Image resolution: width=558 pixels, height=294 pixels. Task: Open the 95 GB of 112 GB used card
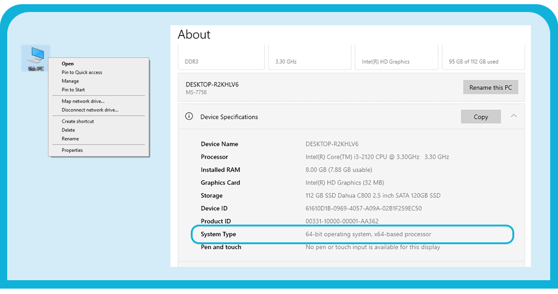pyautogui.click(x=482, y=58)
